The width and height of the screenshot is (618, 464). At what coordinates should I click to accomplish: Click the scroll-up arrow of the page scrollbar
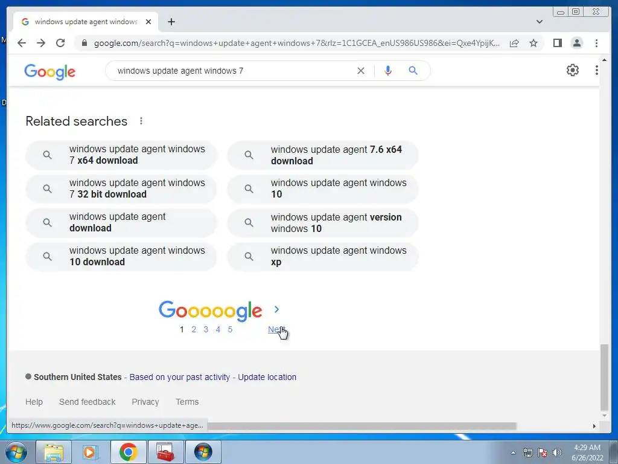point(604,60)
